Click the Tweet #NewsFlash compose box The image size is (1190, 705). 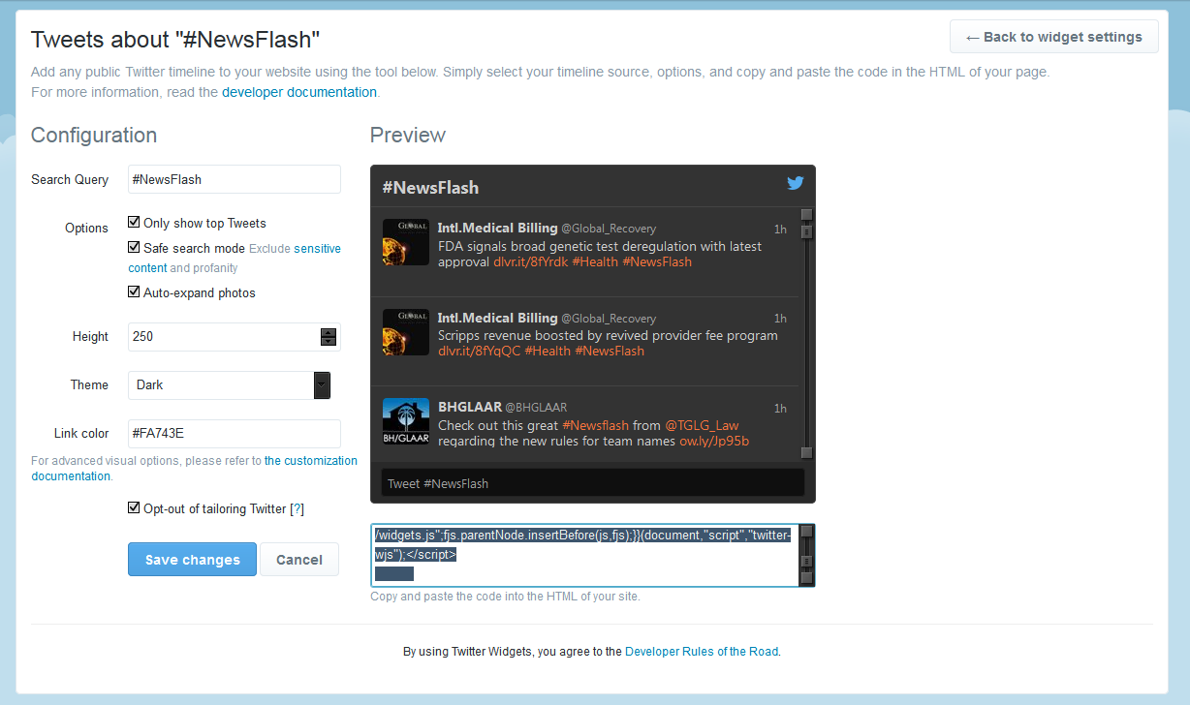tap(592, 482)
